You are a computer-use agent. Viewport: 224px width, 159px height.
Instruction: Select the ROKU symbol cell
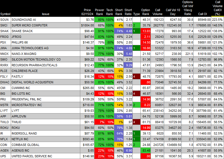click(5, 128)
